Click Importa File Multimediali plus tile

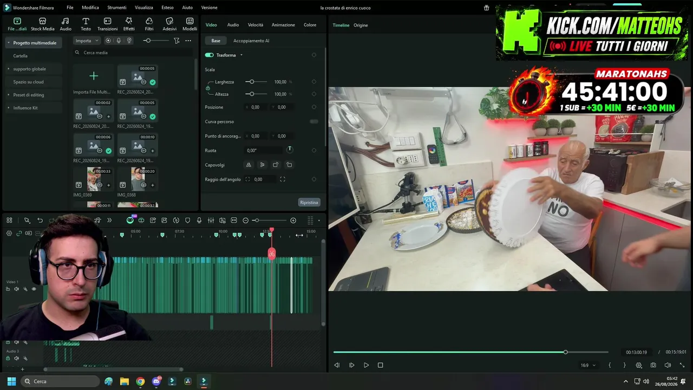94,76
